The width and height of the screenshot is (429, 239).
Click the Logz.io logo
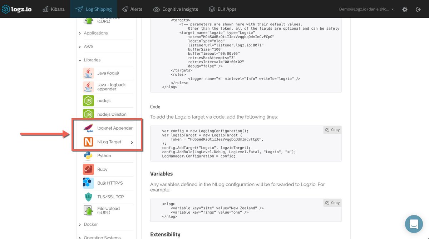coord(17,9)
